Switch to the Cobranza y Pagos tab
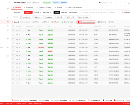This screenshot has height=105, width=130. (44, 7)
